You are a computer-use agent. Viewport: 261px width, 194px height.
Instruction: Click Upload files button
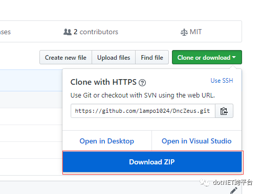[114, 57]
